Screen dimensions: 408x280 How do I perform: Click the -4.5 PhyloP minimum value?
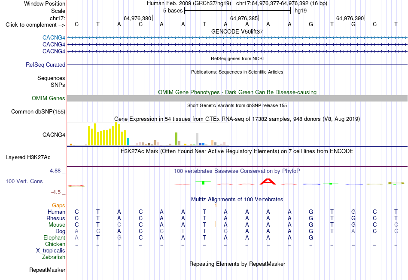[56, 192]
